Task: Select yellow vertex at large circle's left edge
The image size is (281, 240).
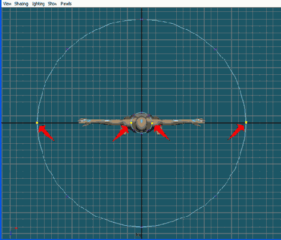Action: click(x=37, y=123)
